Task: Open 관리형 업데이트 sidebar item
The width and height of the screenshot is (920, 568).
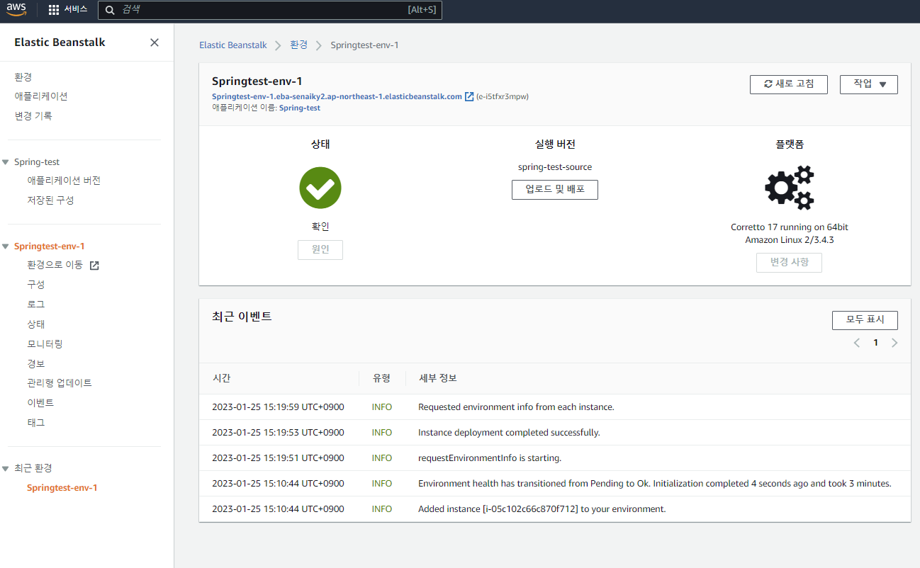Action: click(60, 383)
